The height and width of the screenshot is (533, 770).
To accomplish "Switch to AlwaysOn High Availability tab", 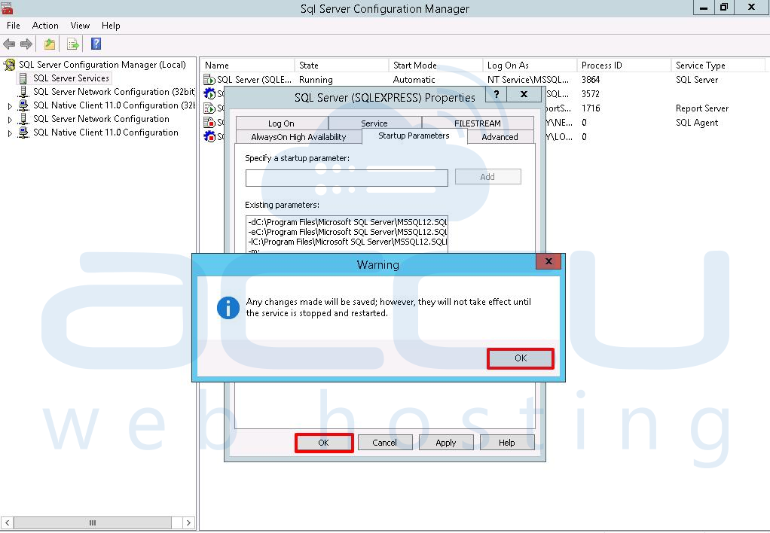I will (x=298, y=137).
